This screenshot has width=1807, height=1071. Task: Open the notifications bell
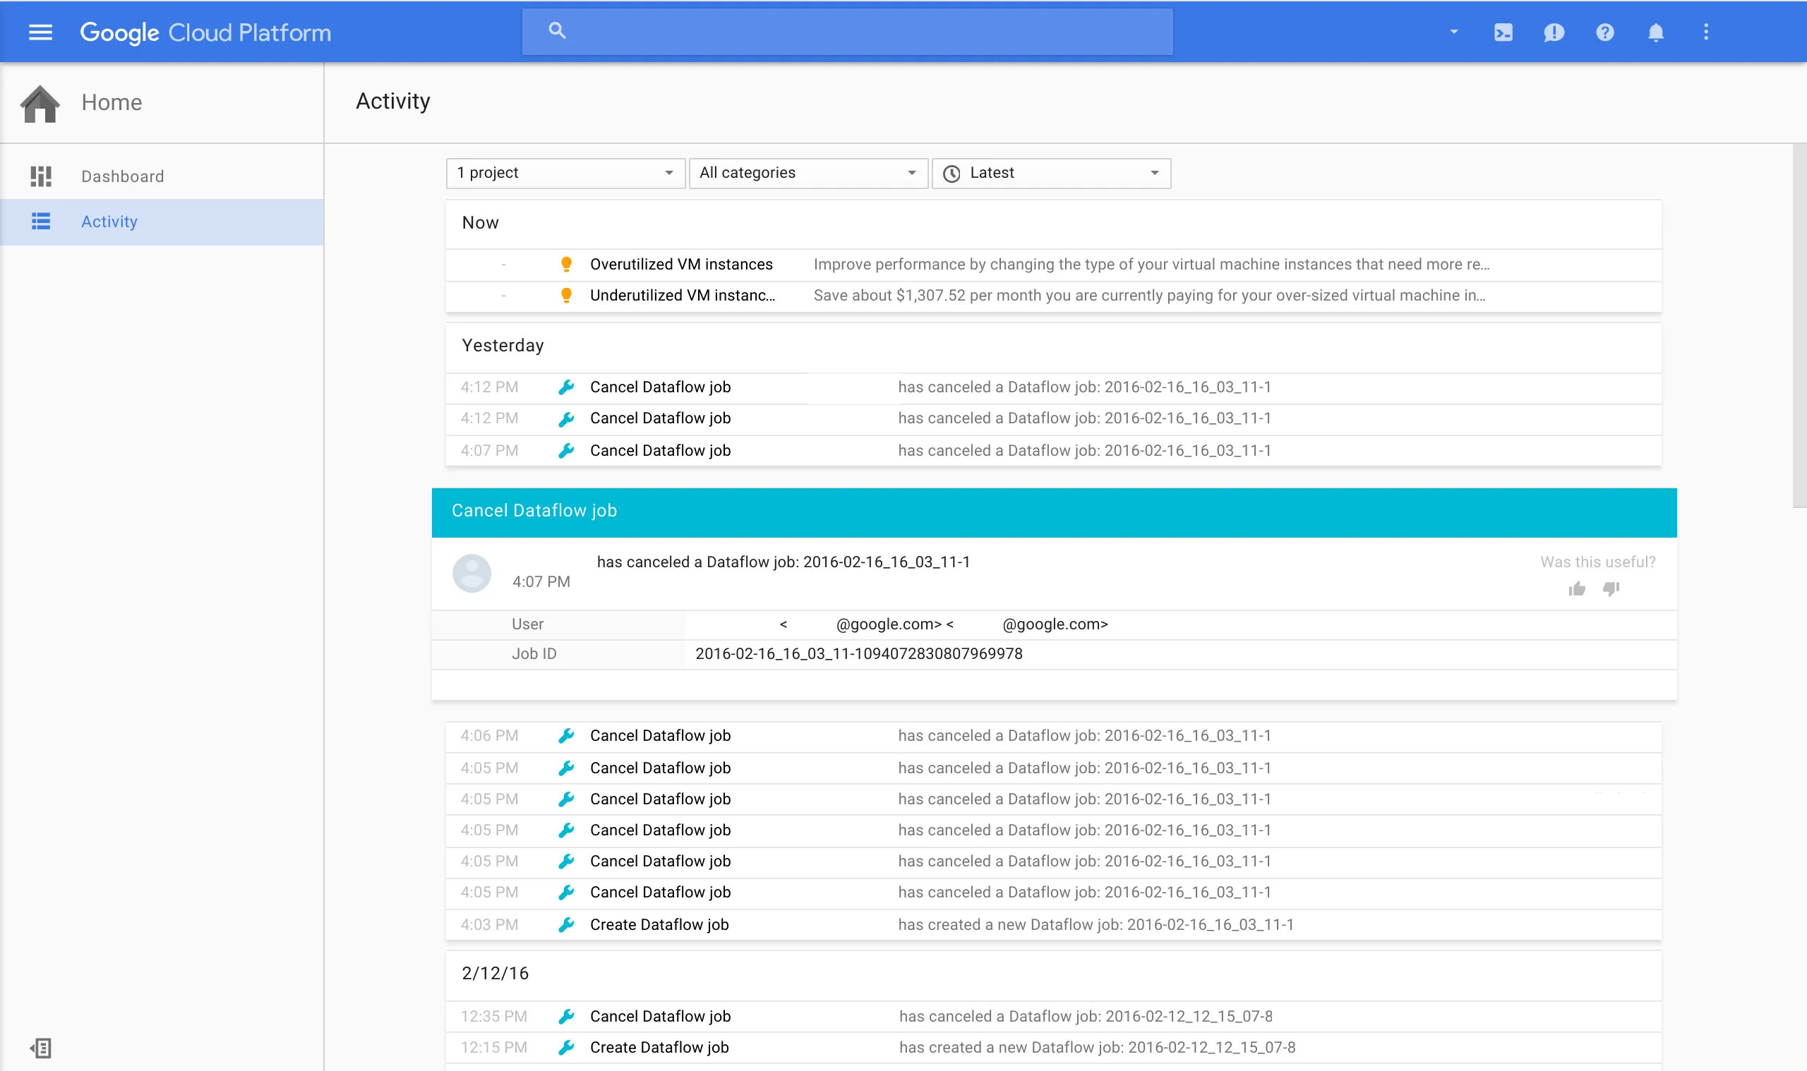(x=1655, y=32)
